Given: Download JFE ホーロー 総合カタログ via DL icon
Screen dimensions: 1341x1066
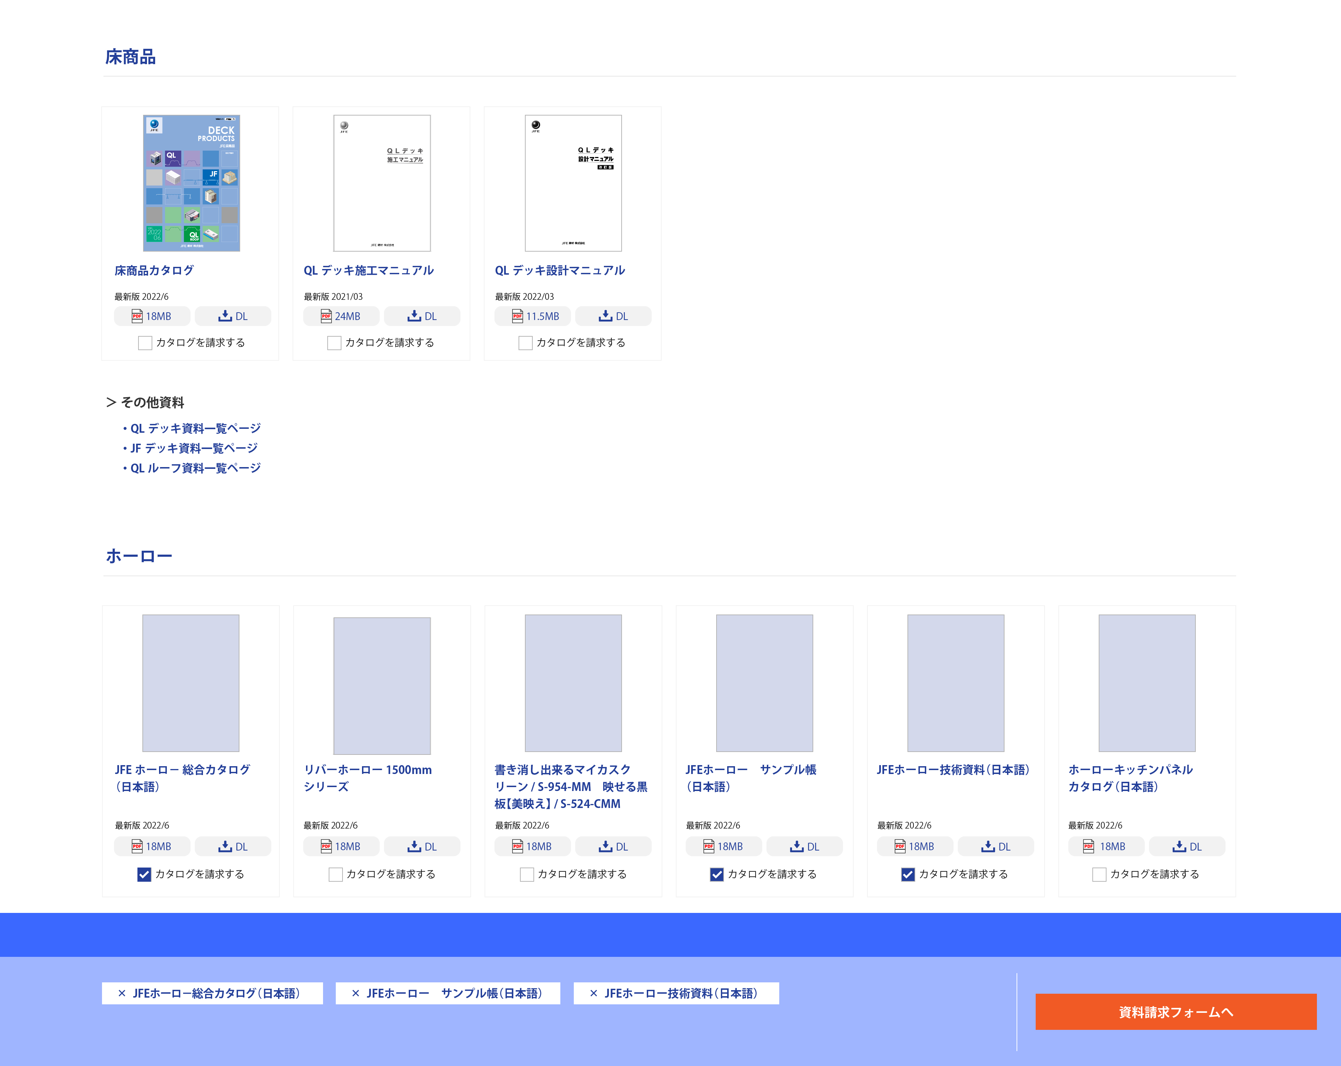Looking at the screenshot, I should pos(225,846).
